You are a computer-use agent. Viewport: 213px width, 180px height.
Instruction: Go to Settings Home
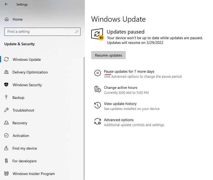pyautogui.click(x=18, y=19)
